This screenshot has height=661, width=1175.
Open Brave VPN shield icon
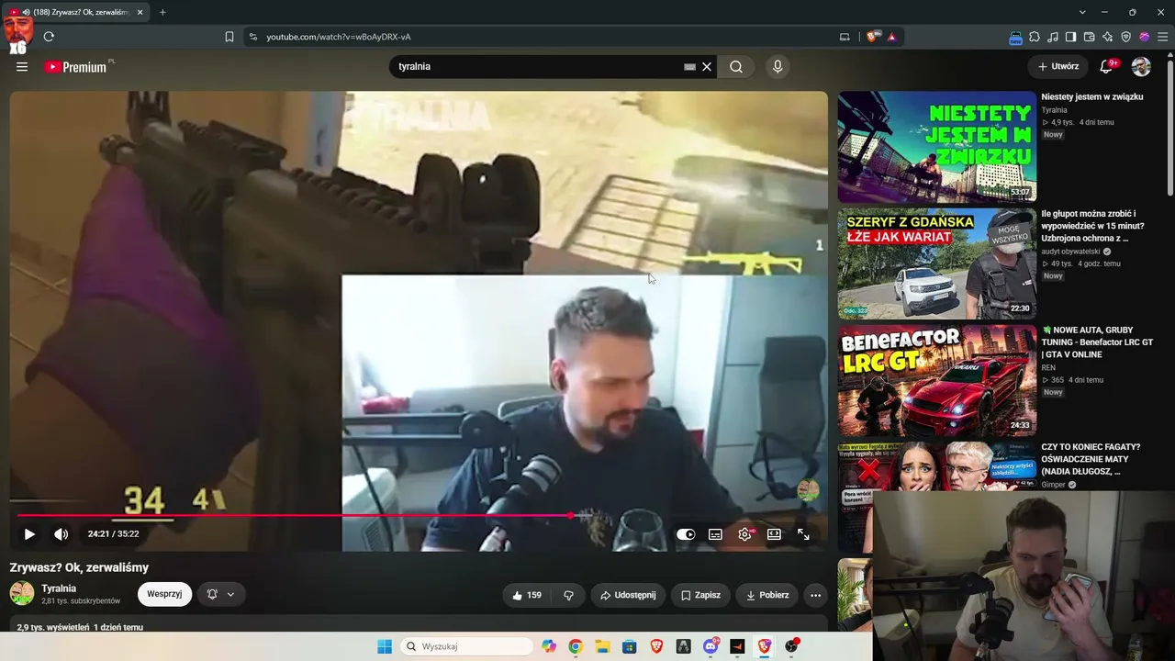(1126, 37)
